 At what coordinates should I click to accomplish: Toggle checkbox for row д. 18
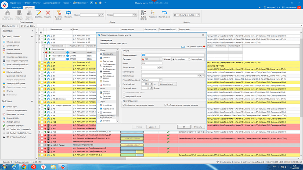(x=42, y=42)
